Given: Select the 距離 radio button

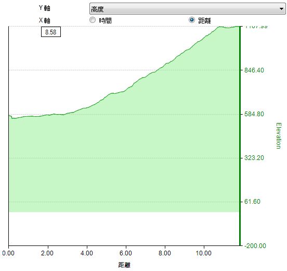Looking at the screenshot, I should [192, 20].
